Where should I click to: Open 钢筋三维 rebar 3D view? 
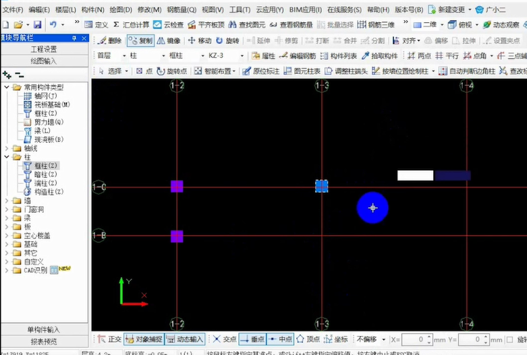click(376, 24)
